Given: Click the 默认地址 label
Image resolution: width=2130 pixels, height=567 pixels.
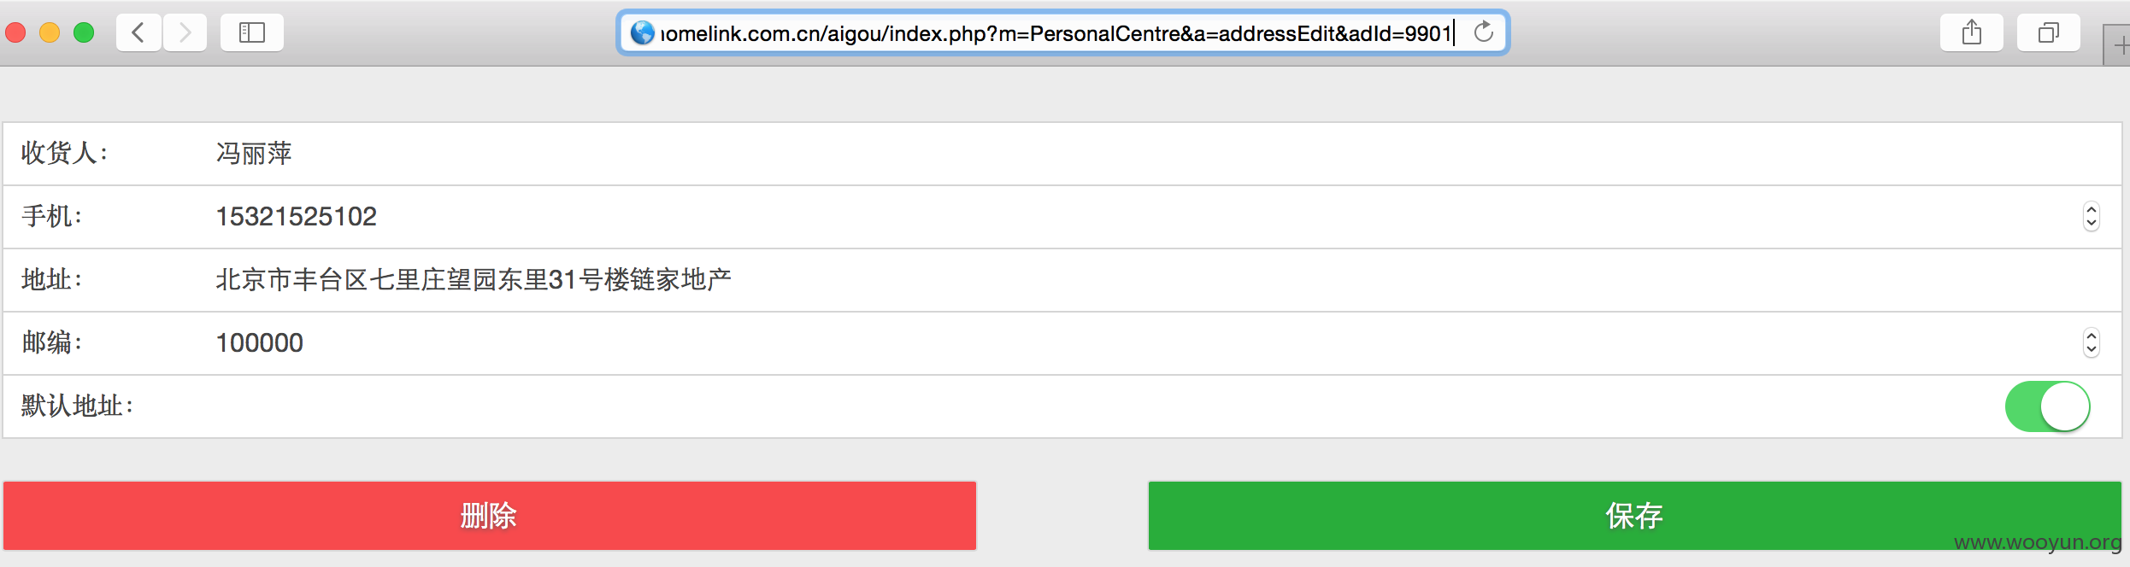Looking at the screenshot, I should pos(78,406).
